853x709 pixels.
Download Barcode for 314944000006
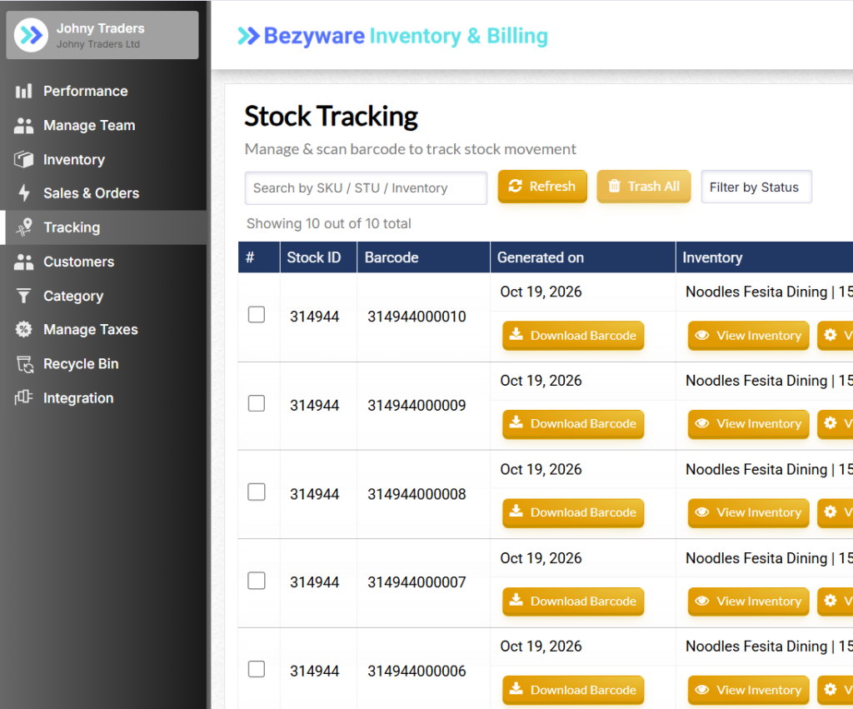point(573,689)
